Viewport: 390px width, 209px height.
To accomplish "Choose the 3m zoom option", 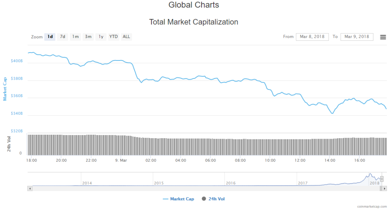I will click(88, 37).
